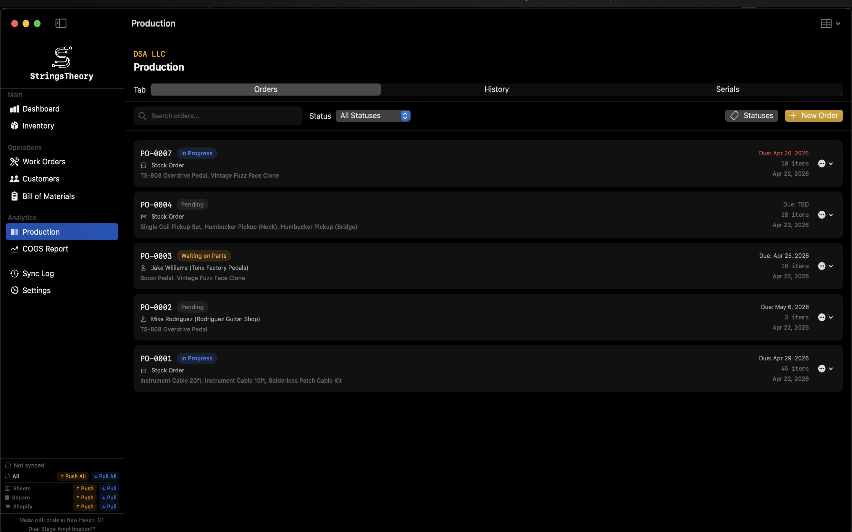Viewport: 852px width, 532px height.
Task: Toggle the sidebar visibility
Action: (61, 23)
